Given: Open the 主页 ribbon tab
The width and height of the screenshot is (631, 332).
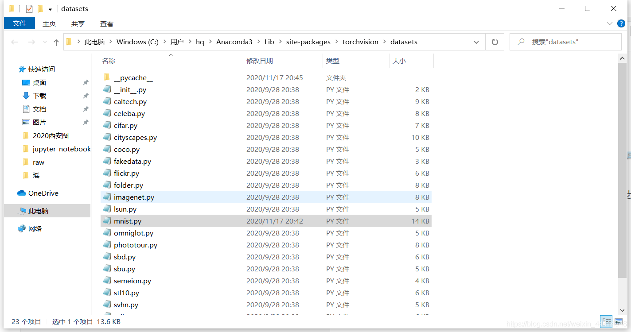Looking at the screenshot, I should pos(49,23).
